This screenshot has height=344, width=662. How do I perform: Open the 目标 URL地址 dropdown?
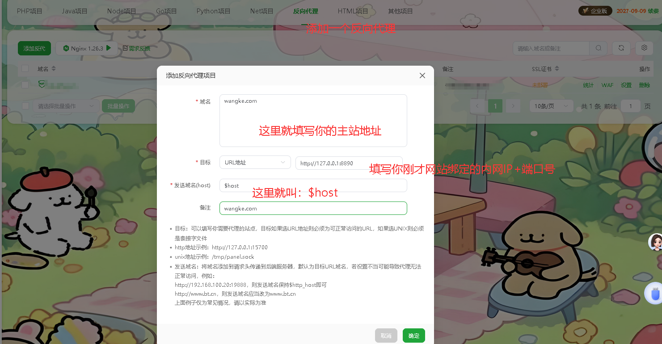coord(255,163)
